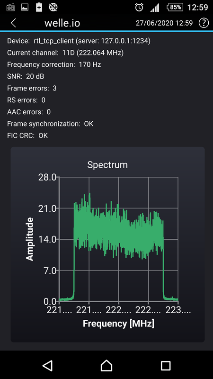
Task: Open help via question mark icon
Action: pyautogui.click(x=204, y=23)
